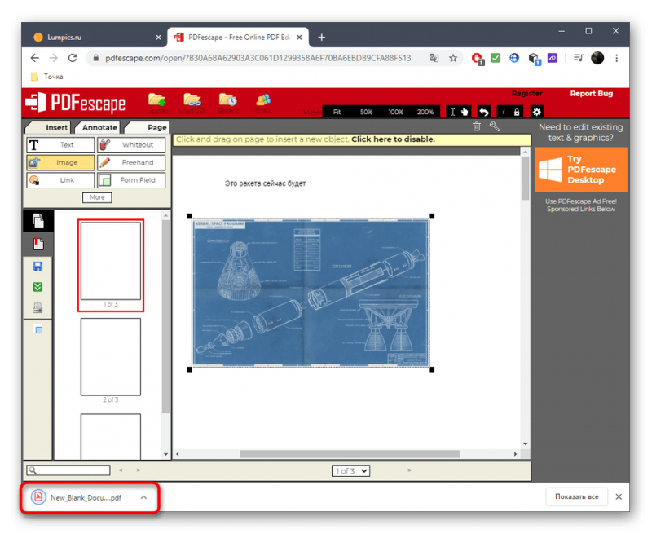Click the Try PDFescape Desktop banner
Screen dimensions: 652x534
pos(581,170)
